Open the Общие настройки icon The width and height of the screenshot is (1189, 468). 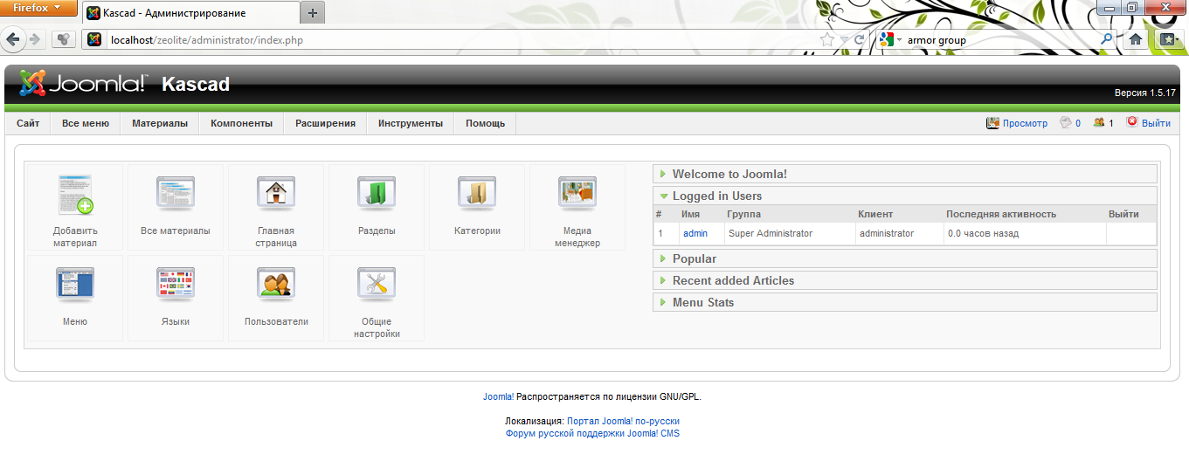tap(377, 298)
